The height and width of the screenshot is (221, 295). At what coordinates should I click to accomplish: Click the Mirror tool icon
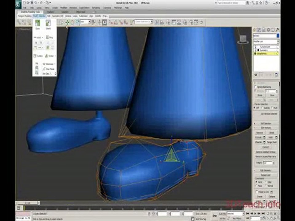[157, 22]
